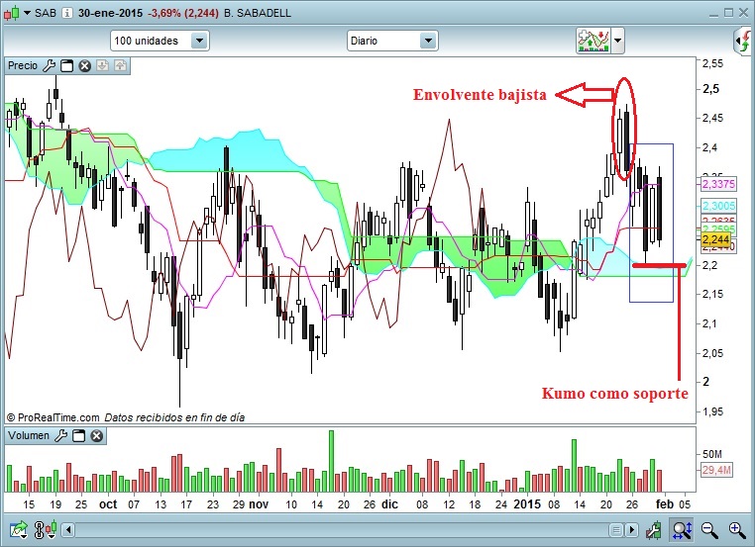Click the feb label on time axis

[665, 504]
